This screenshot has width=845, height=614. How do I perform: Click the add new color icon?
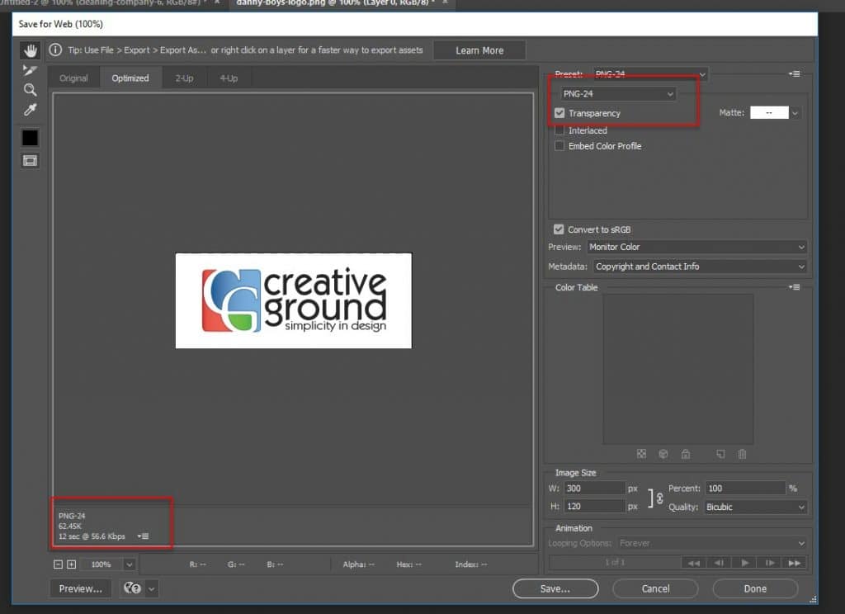pyautogui.click(x=720, y=454)
